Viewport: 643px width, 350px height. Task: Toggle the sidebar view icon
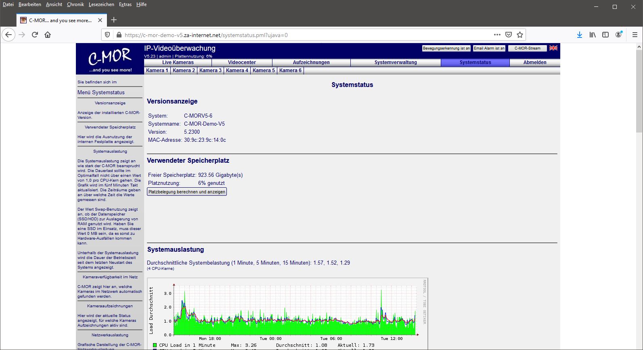(605, 35)
